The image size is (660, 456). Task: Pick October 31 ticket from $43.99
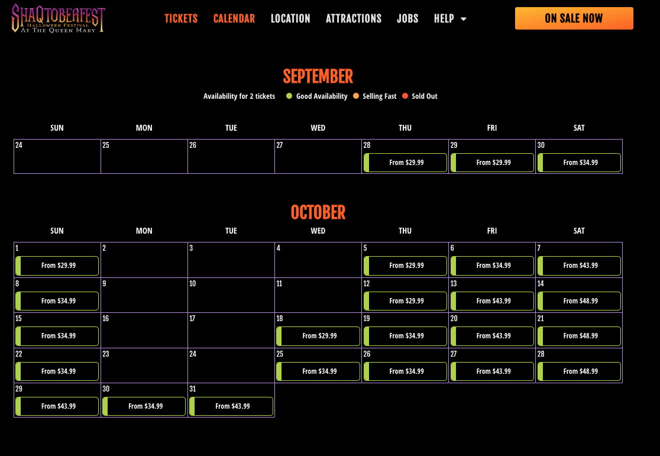point(231,406)
